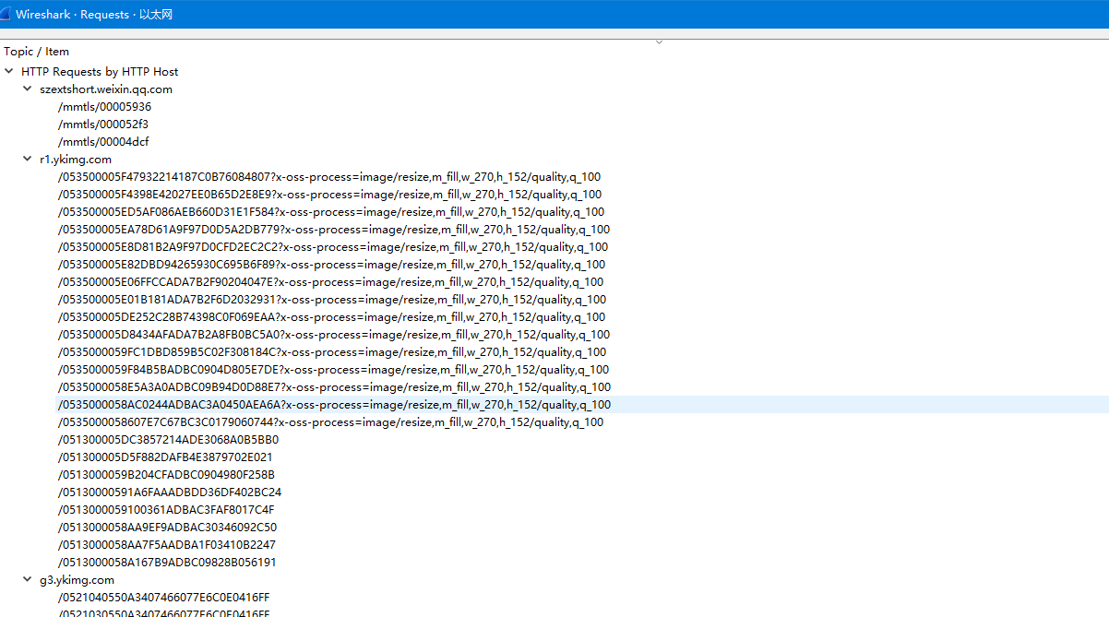Select request /053500005D8434AFADA7B2A8FB0BC5A0
1109x617 pixels.
click(x=334, y=335)
